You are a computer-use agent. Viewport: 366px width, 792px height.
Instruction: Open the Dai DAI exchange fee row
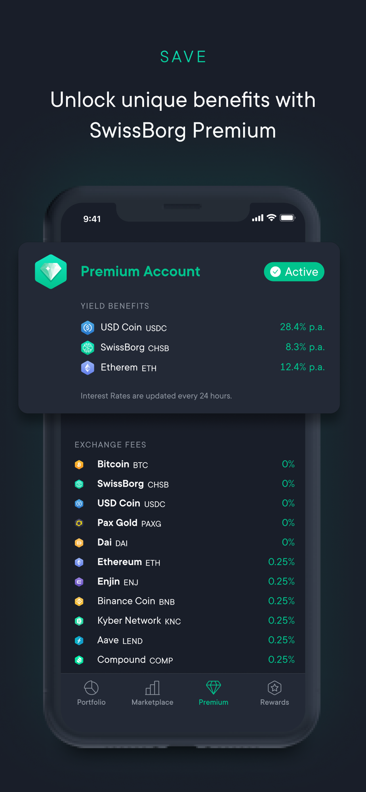[x=185, y=543]
